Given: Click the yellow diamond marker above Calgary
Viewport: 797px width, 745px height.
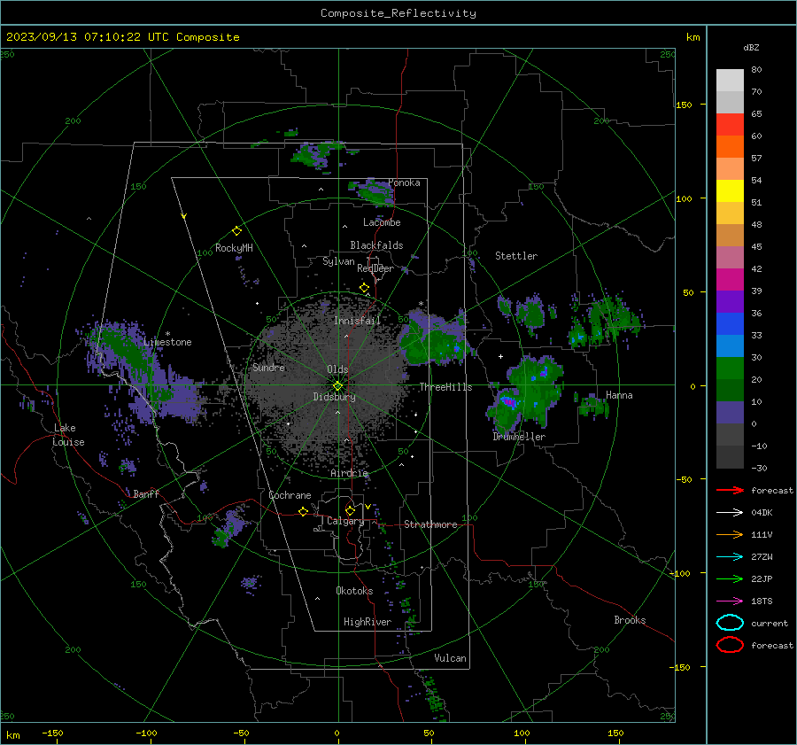Looking at the screenshot, I should pyautogui.click(x=350, y=510).
